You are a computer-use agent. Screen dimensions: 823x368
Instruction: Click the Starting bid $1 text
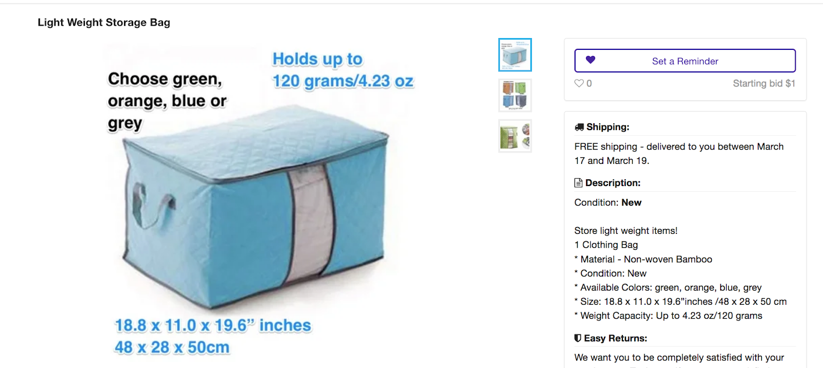pyautogui.click(x=764, y=83)
